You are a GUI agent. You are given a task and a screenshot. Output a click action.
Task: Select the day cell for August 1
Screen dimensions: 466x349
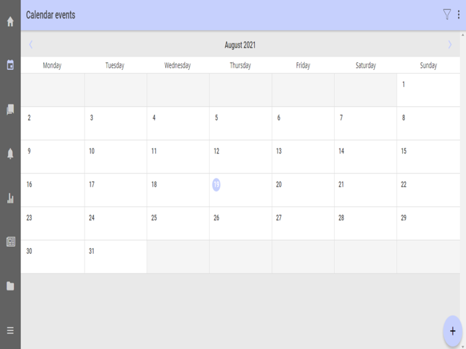[x=428, y=90]
